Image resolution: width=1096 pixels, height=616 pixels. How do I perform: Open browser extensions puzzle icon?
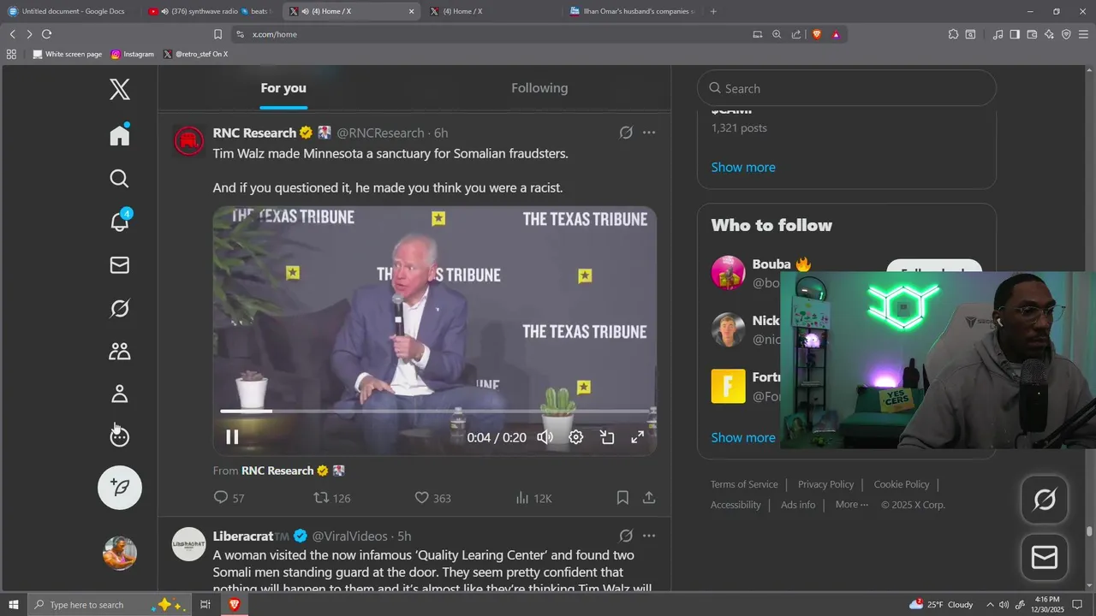[x=953, y=34]
